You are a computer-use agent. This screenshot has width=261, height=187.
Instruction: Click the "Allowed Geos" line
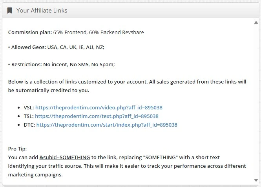tap(56, 47)
